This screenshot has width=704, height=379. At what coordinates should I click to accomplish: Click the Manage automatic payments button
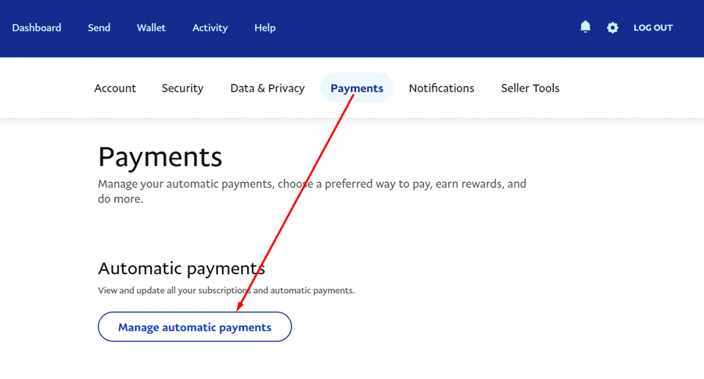pyautogui.click(x=195, y=327)
